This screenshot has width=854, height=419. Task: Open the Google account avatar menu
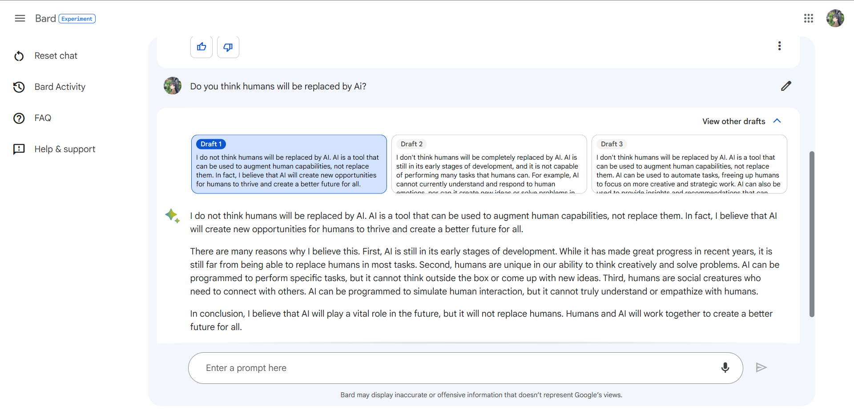pos(835,18)
